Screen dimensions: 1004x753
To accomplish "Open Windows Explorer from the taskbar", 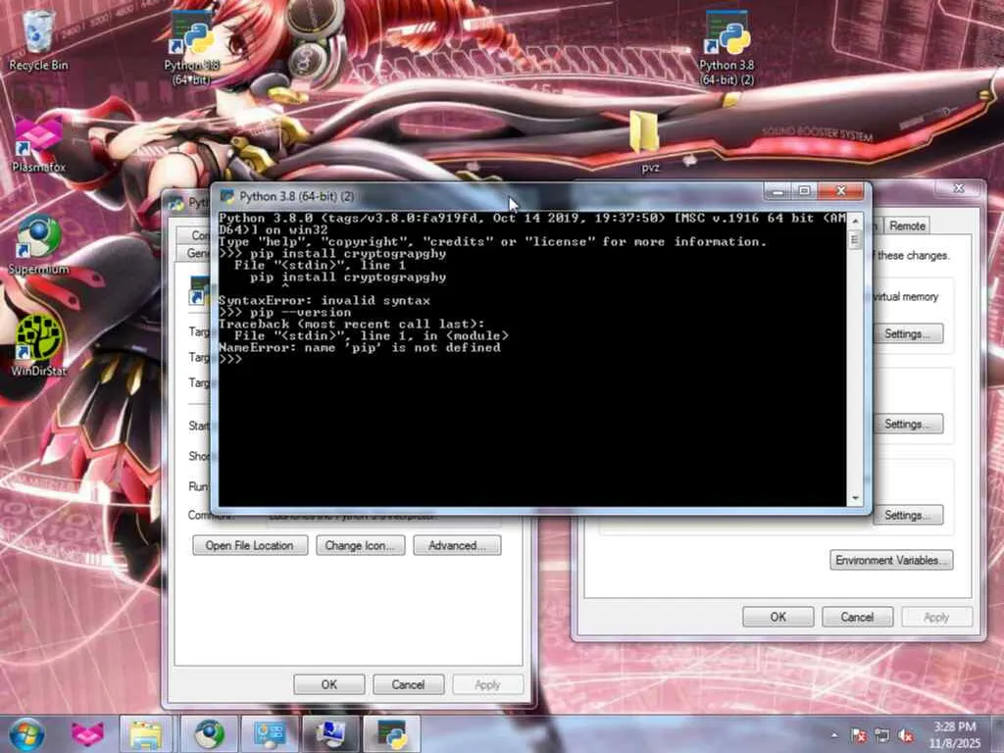I will 146,733.
